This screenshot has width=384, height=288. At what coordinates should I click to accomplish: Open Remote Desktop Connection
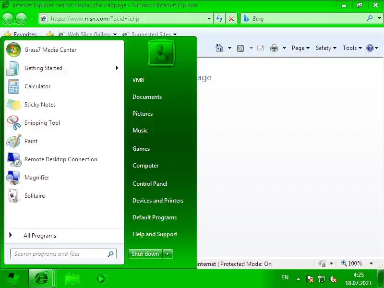[x=64, y=159]
